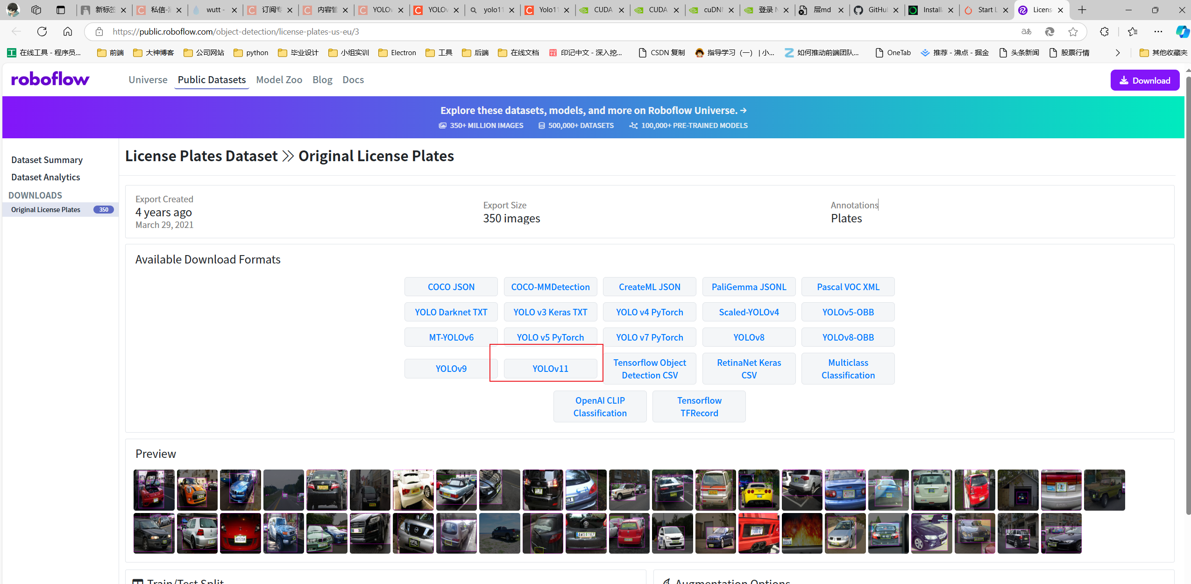This screenshot has height=584, width=1191.
Task: Open the Copilot sidebar icon
Action: pos(1182,32)
